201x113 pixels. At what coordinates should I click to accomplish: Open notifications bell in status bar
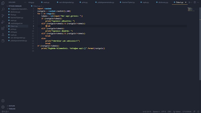click(x=198, y=112)
